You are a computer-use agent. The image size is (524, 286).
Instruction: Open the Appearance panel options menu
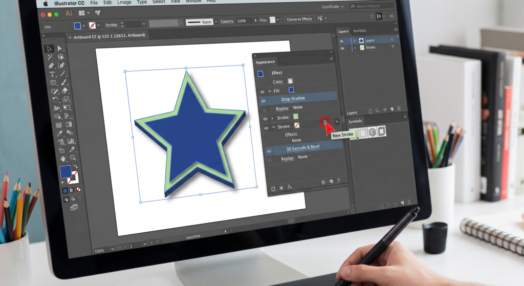click(x=331, y=59)
